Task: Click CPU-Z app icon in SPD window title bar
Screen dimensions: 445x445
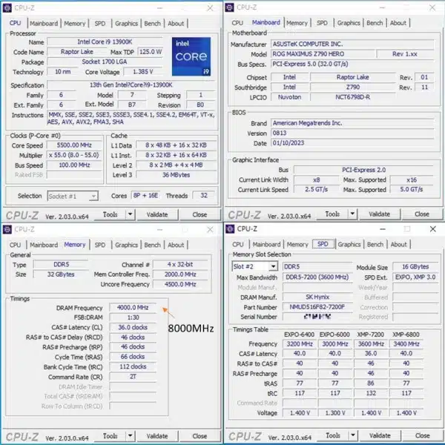Action: tap(230, 228)
